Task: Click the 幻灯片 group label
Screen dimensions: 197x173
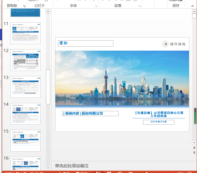Action: click(x=40, y=6)
